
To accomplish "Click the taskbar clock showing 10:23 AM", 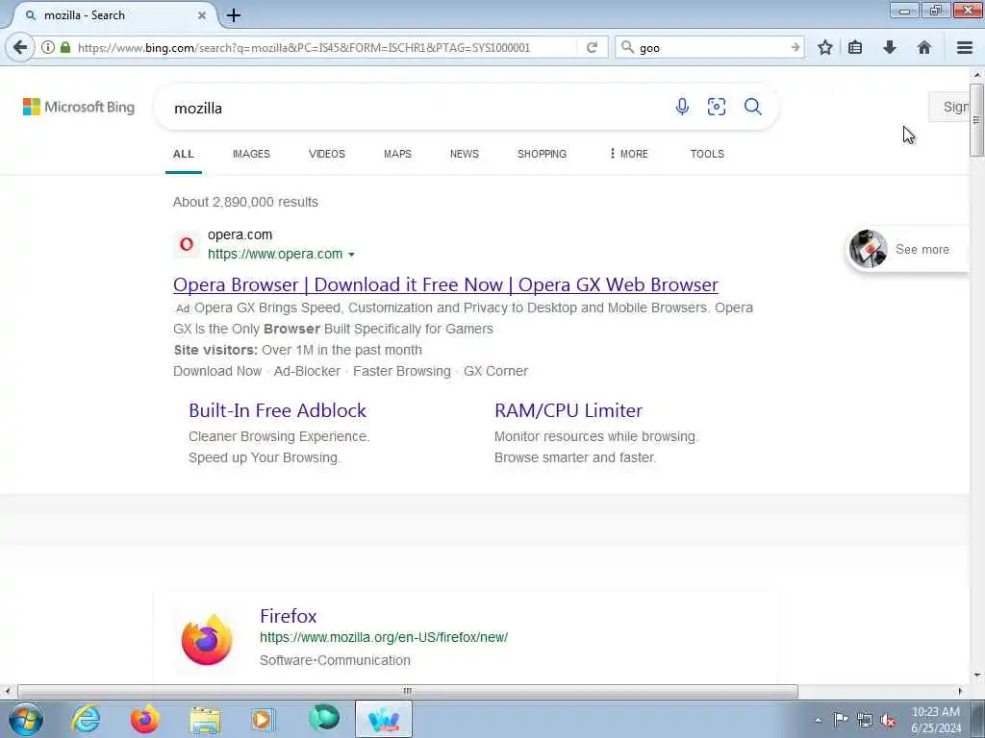I will pyautogui.click(x=935, y=720).
